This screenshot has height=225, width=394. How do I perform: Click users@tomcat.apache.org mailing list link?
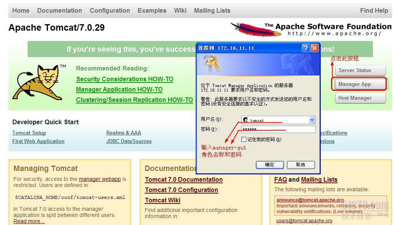coord(304,221)
